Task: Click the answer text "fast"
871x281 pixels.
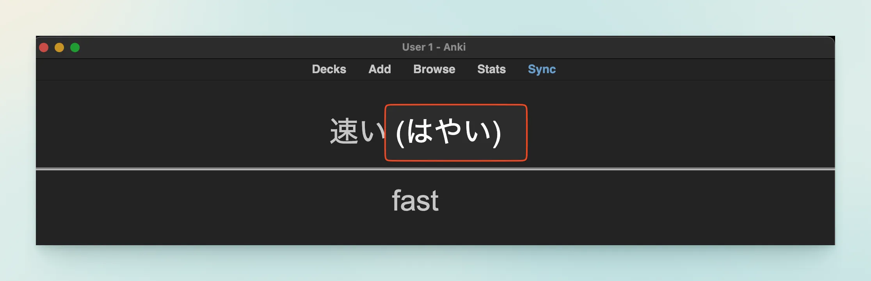Action: [x=415, y=201]
